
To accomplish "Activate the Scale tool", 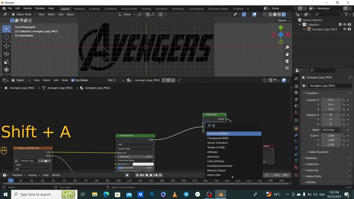I will pyautogui.click(x=6, y=62).
